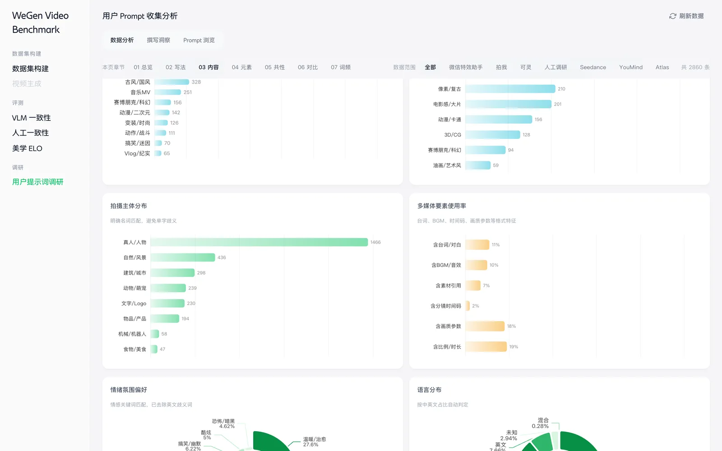The width and height of the screenshot is (722, 451).
Task: Click the 真人/人物 bar in 拍摄主体分布
Action: (x=259, y=242)
